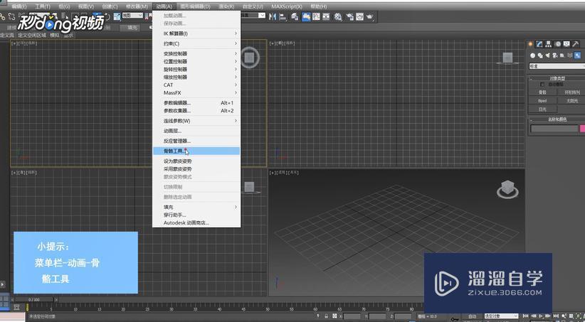Open the Material Editor icon
Screen dimensions: 585x322
pyautogui.click(x=338, y=16)
